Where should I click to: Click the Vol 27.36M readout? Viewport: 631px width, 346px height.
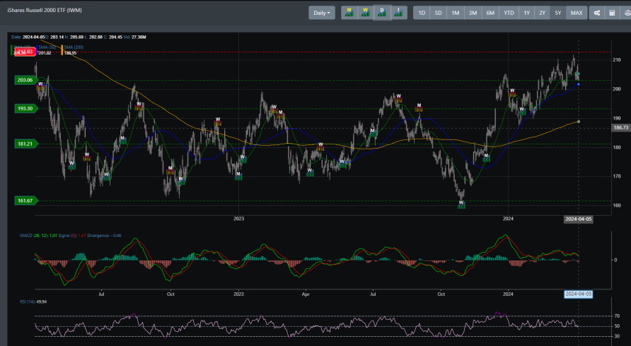134,37
